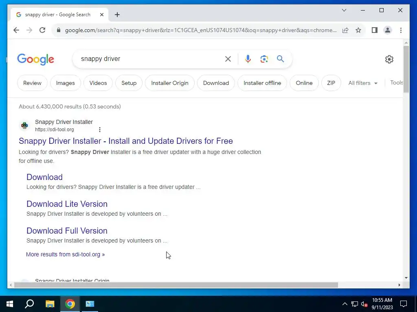This screenshot has width=417, height=312.
Task: Click the muted volume tray icon
Action: (x=364, y=304)
